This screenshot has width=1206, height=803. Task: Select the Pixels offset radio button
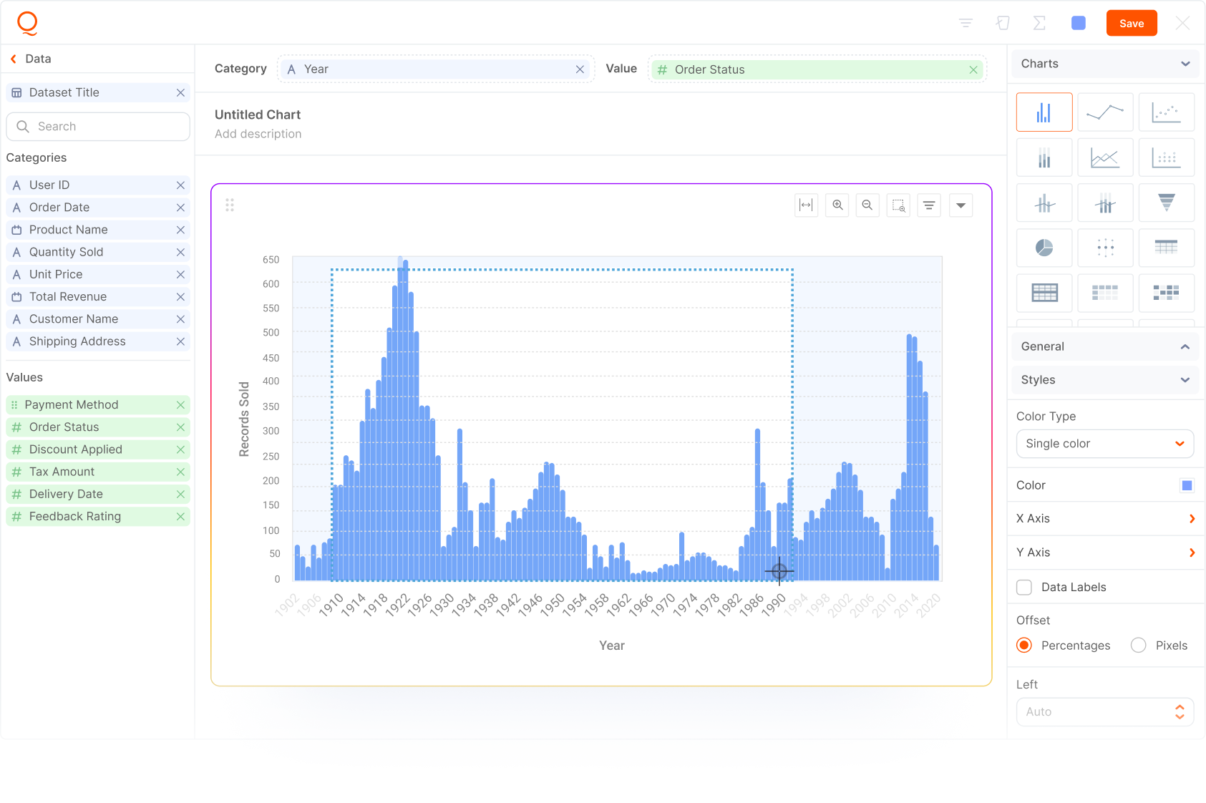(1138, 646)
